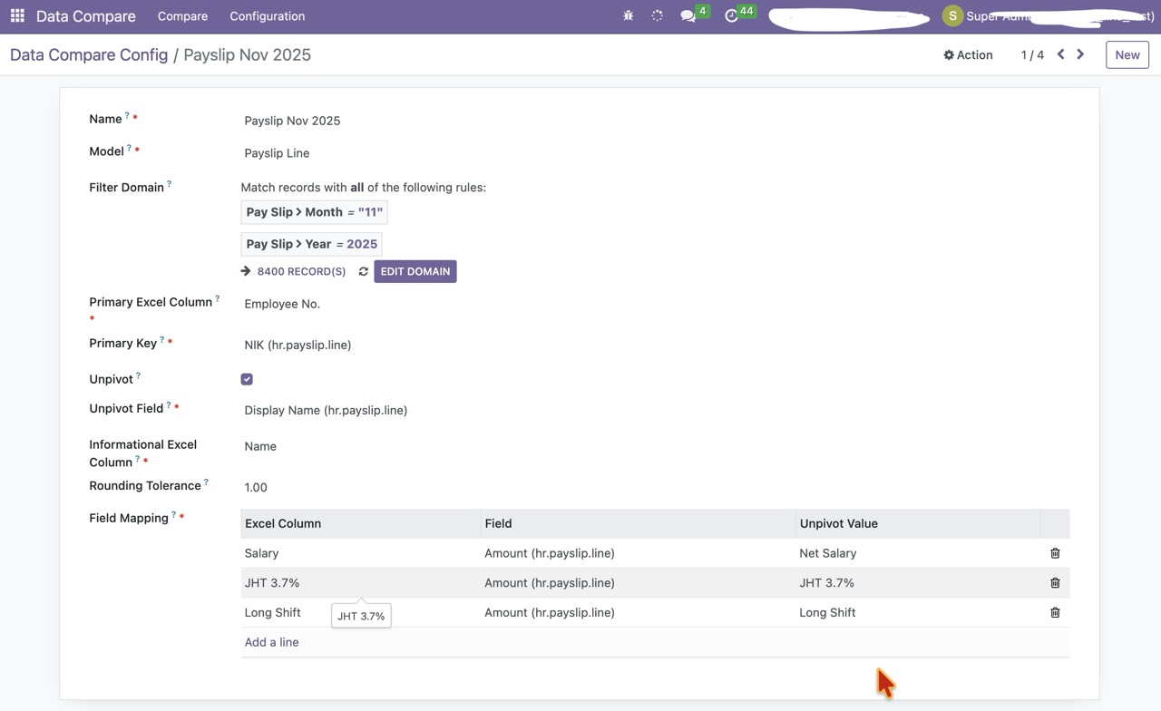Open the chat messages icon
The height and width of the screenshot is (711, 1161).
[x=688, y=16]
